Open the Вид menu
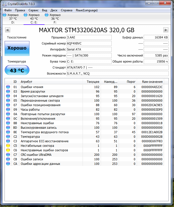This screenshot has width=174, height=207. pyautogui.click(x=45, y=10)
